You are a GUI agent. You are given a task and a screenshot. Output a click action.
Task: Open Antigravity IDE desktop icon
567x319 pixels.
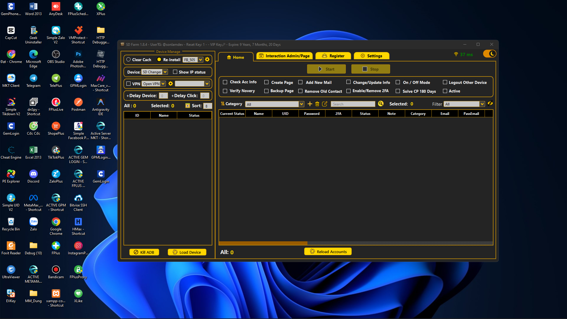point(101,107)
